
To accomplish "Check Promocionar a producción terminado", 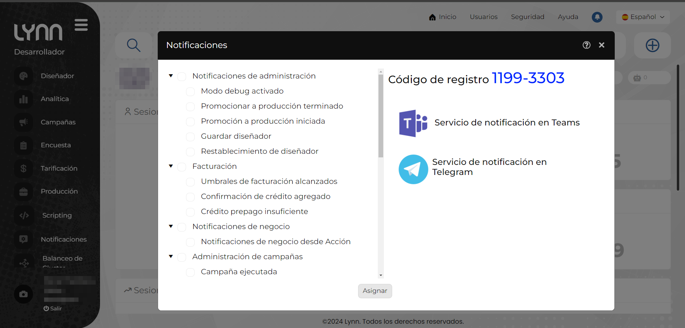I will pyautogui.click(x=190, y=106).
